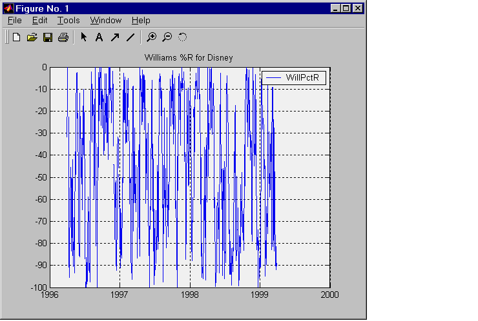Select the Add Line annotation tool
This screenshot has height=321, width=478.
point(130,37)
